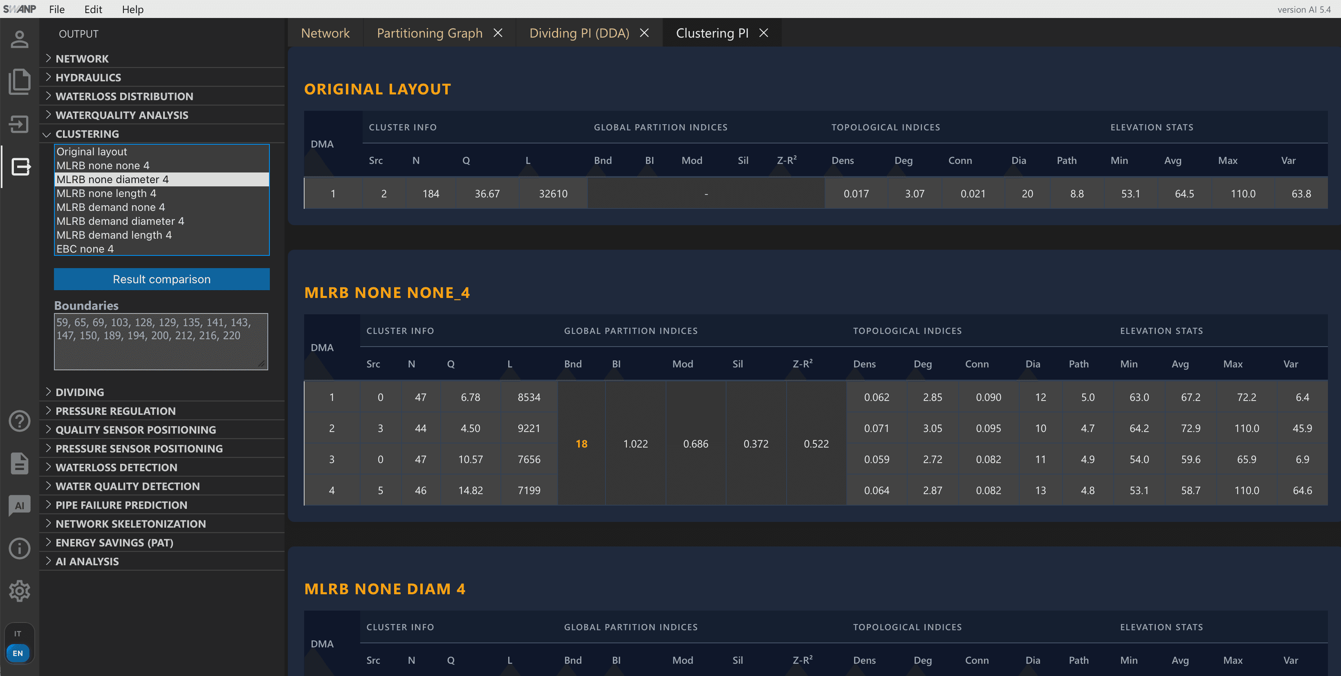Screen dimensions: 1341x676
Task: Open the user profile icon in sidebar
Action: [19, 39]
